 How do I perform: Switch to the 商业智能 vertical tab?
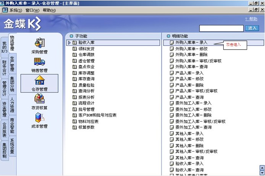point(12,126)
